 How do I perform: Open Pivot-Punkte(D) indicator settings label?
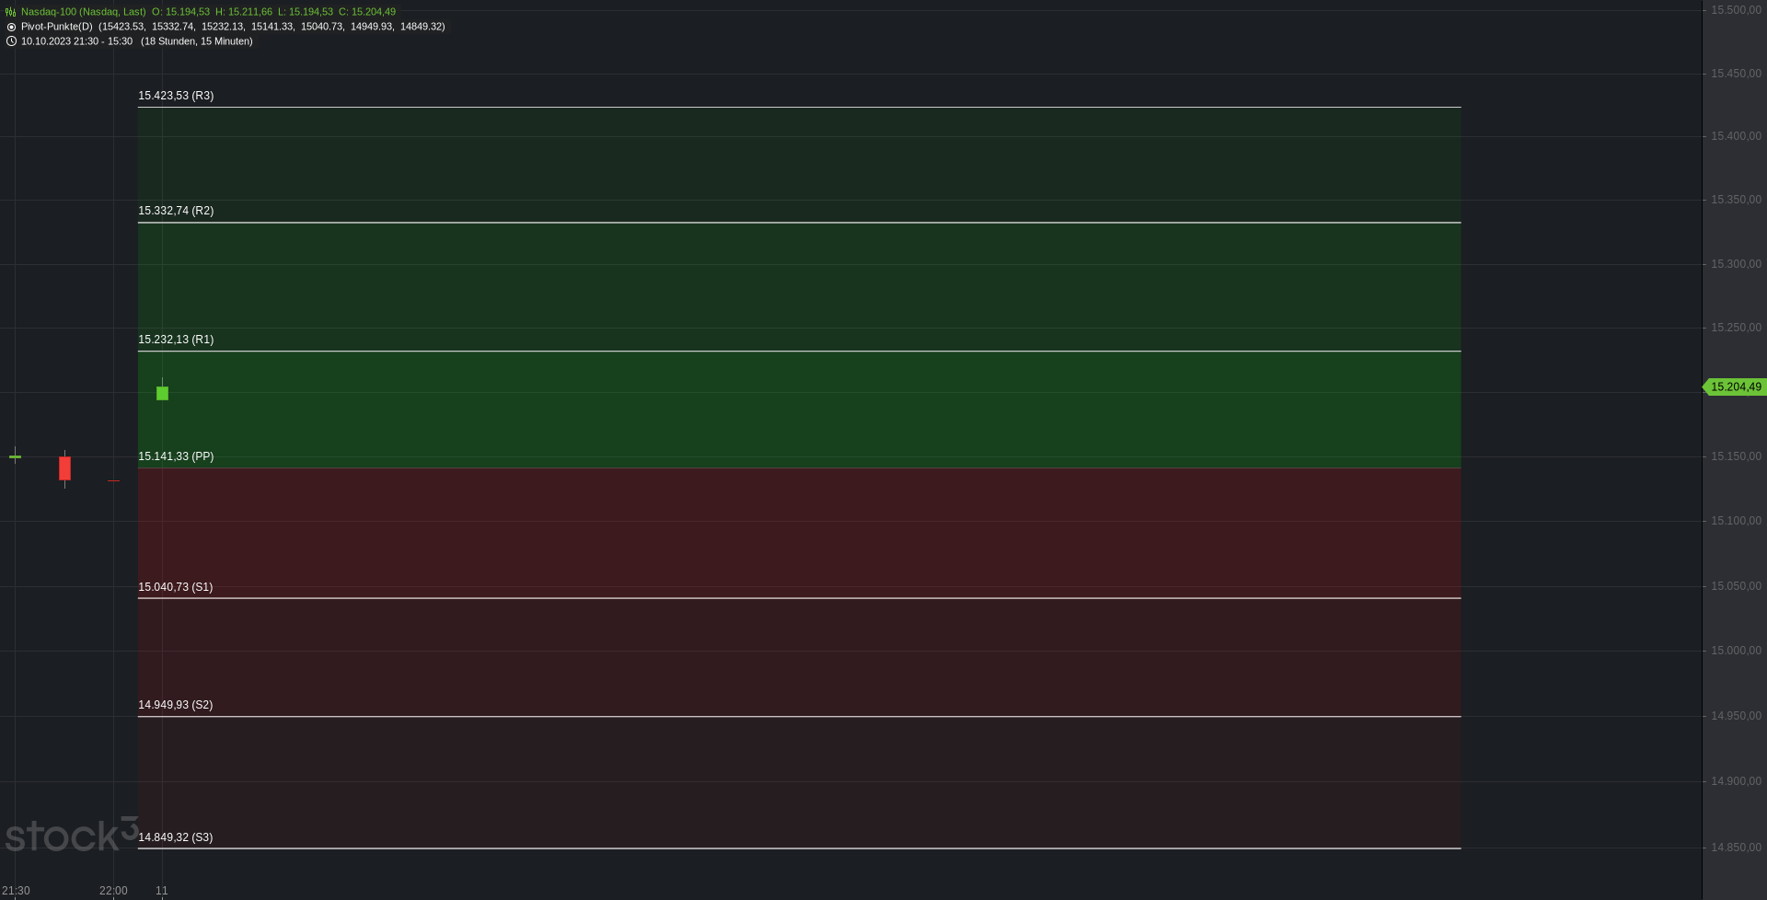[57, 27]
